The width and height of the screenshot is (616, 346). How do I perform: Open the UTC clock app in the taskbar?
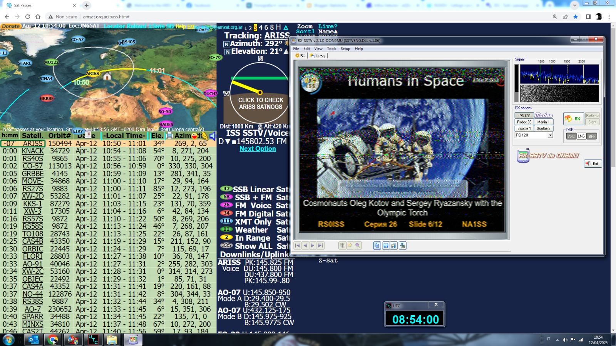pyautogui.click(x=93, y=340)
